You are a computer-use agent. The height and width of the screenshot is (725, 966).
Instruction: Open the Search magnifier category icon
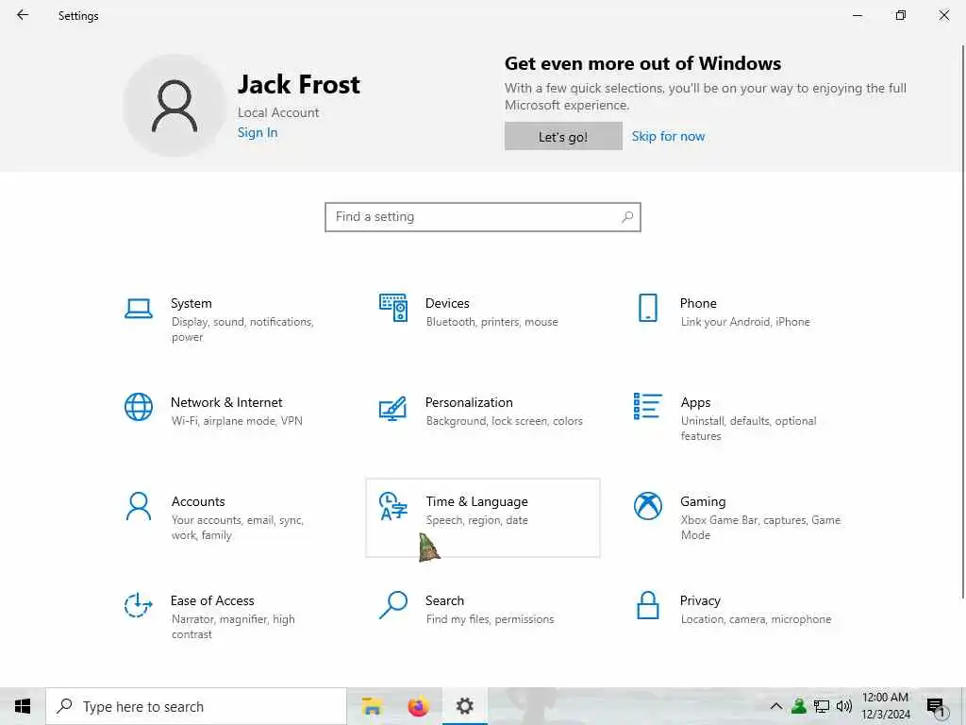(393, 605)
